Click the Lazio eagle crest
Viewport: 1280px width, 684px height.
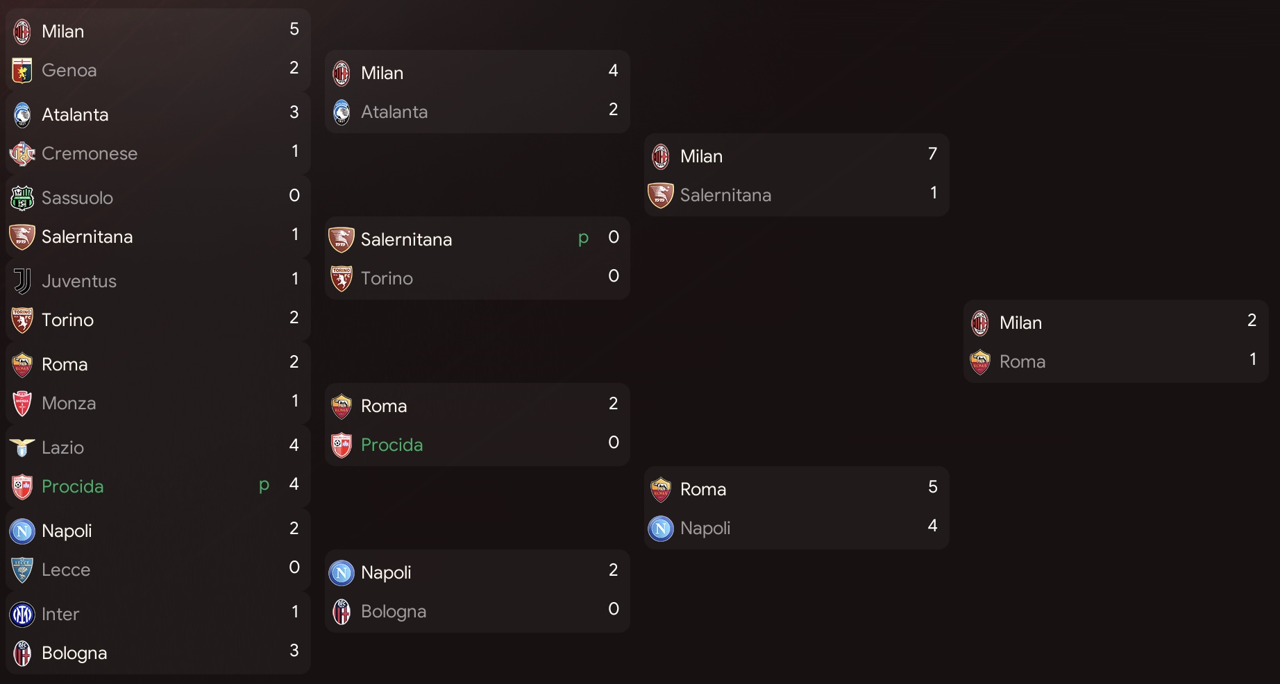tap(22, 448)
